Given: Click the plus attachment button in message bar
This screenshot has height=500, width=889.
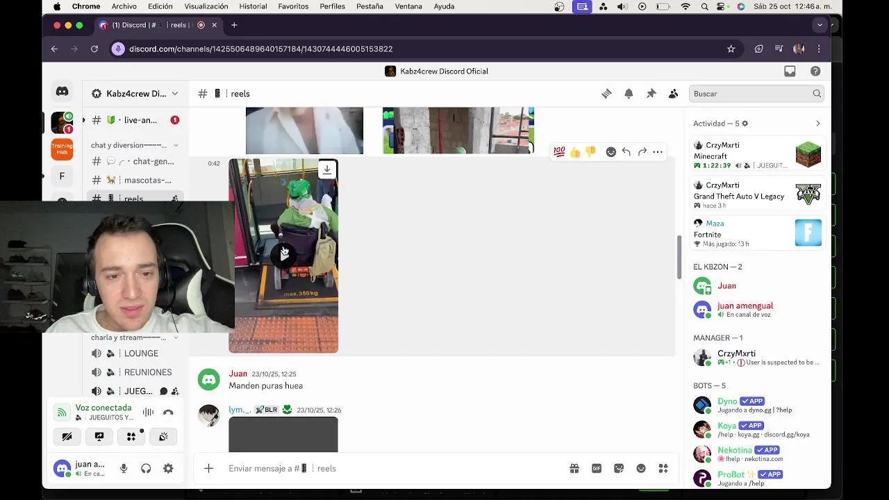Looking at the screenshot, I should (208, 469).
